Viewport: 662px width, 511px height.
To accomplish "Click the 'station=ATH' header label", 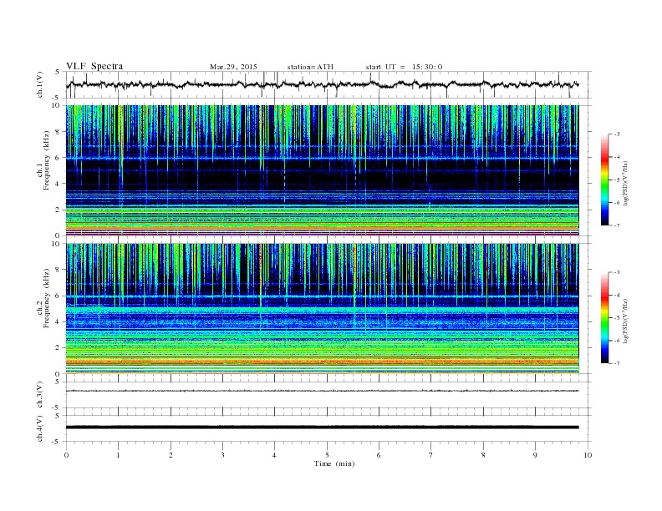I will tap(310, 67).
